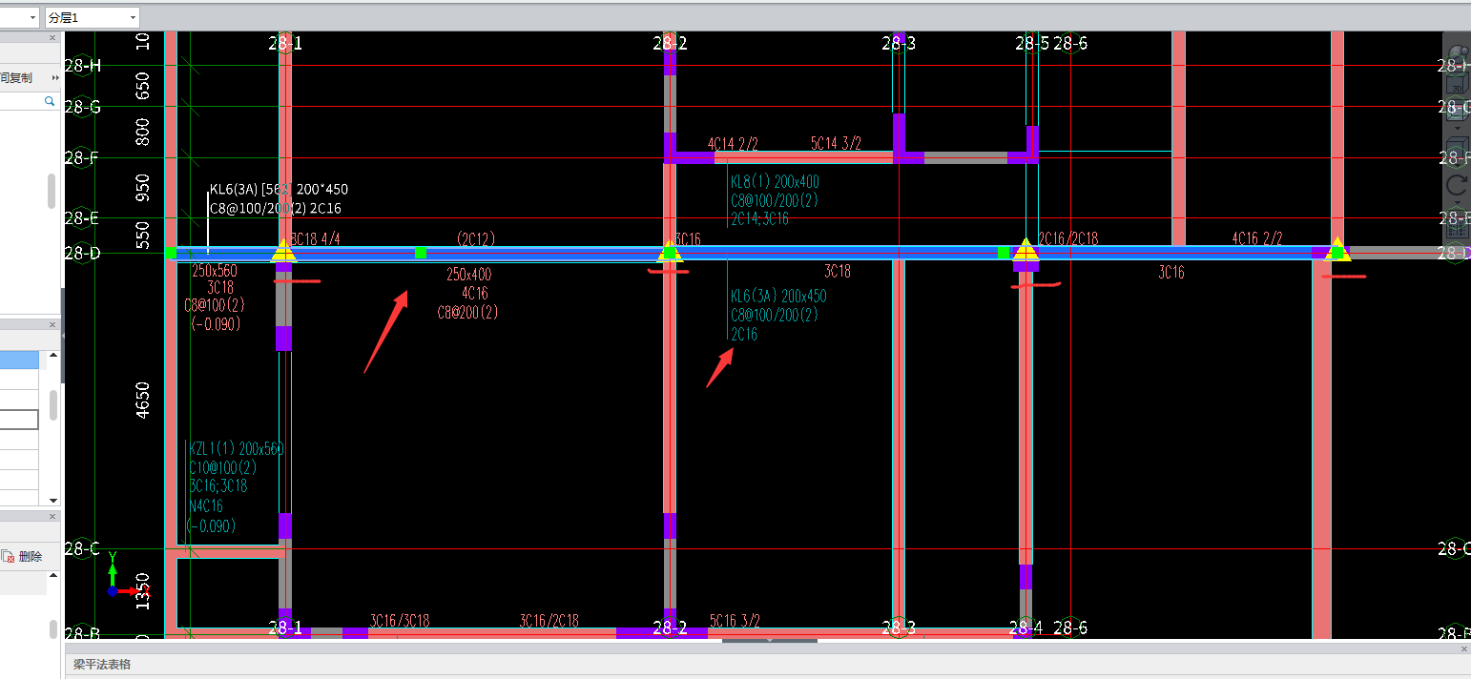Click the down arrow of the middle panel scrollbar
Viewport: 1471px width, 679px height.
53,500
